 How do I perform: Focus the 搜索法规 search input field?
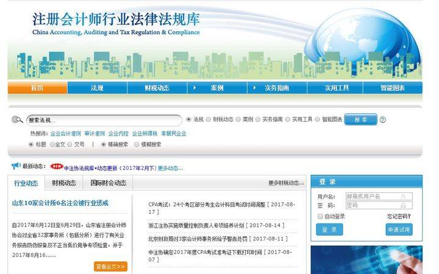(x=104, y=120)
